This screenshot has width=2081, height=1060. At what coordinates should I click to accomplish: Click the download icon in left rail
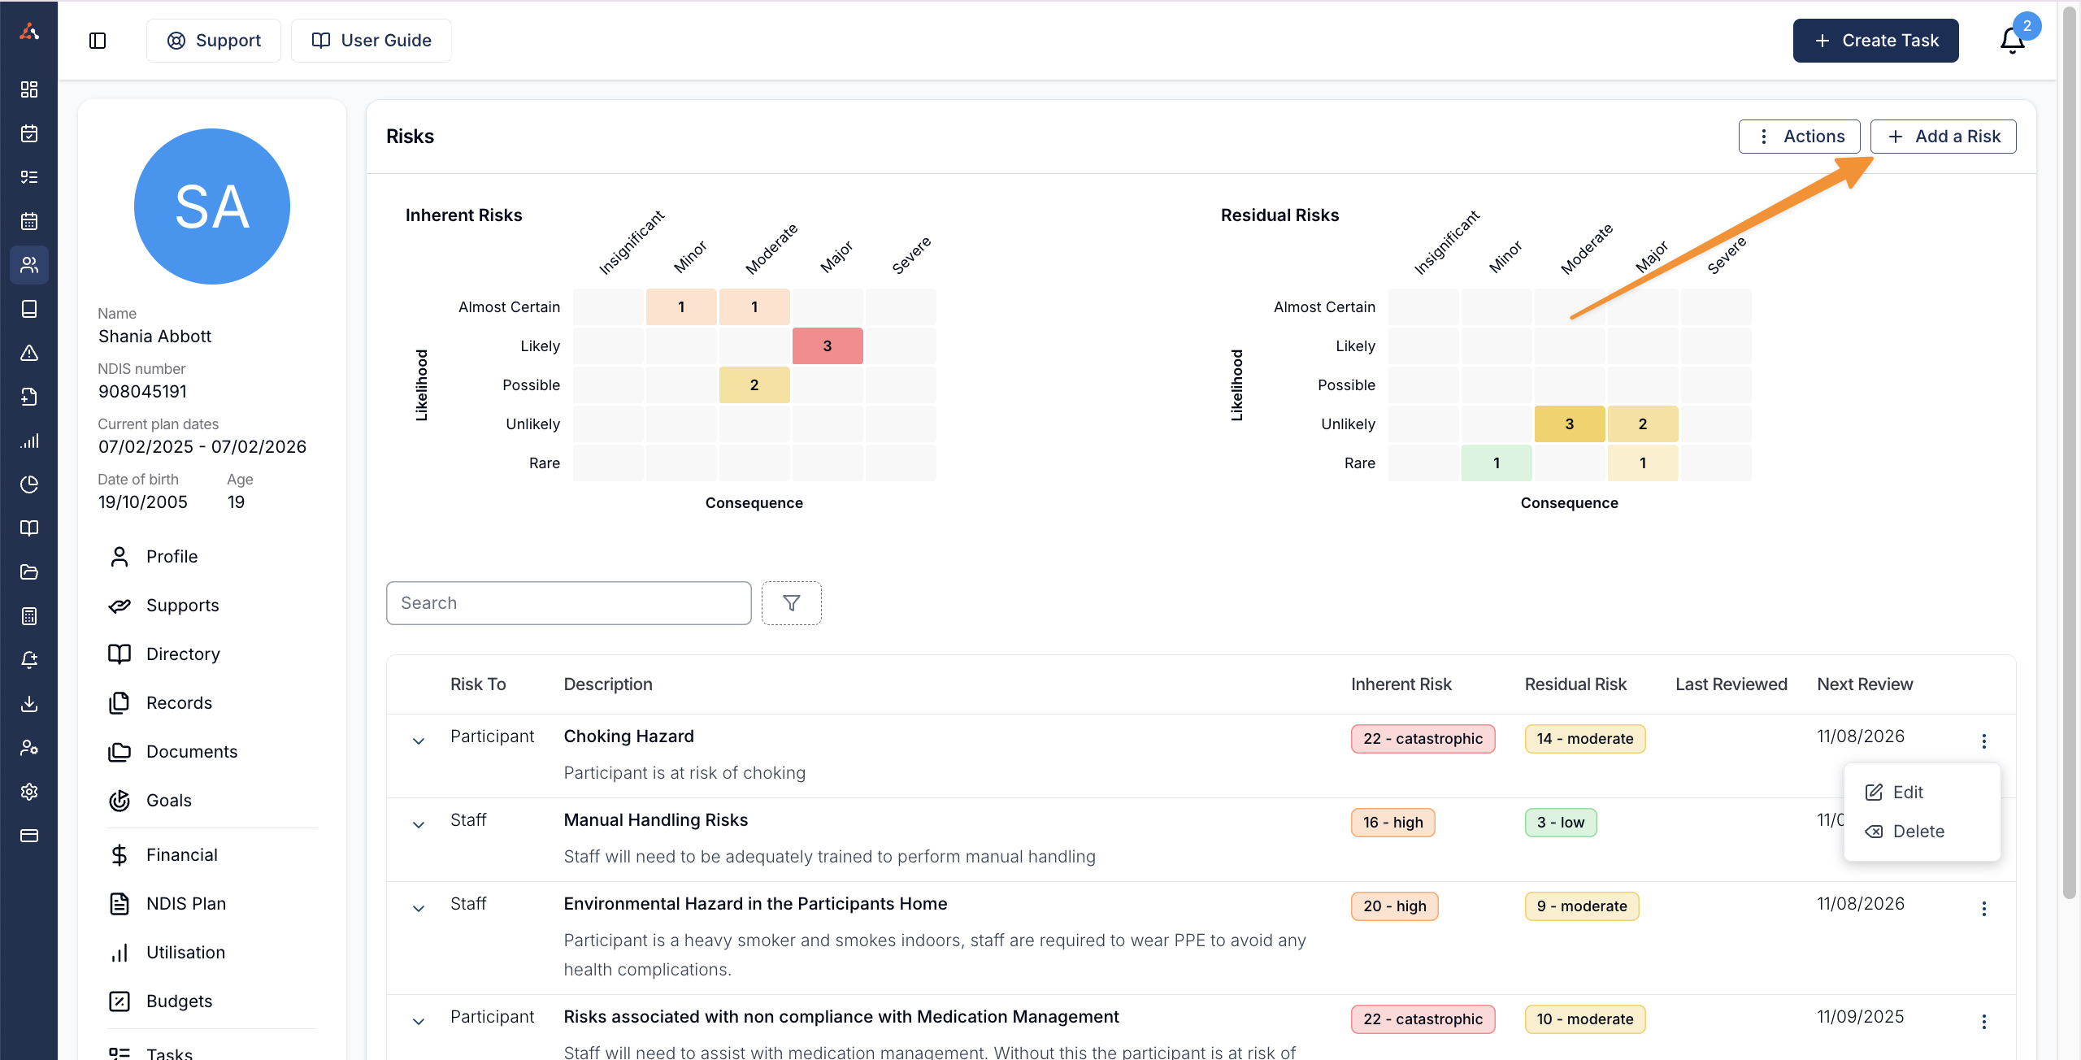coord(29,704)
